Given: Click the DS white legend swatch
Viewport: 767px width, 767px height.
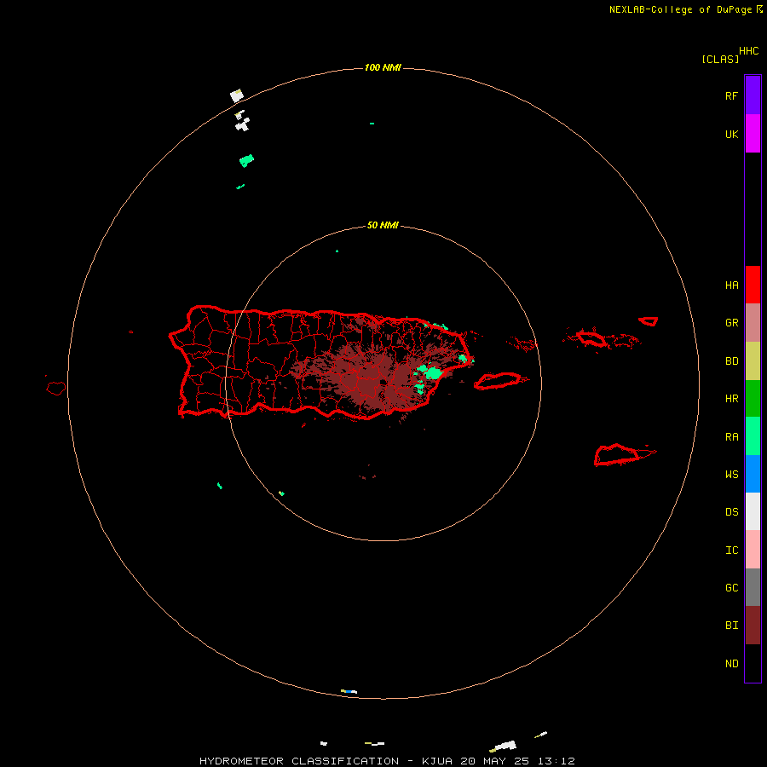Looking at the screenshot, I should click(753, 511).
